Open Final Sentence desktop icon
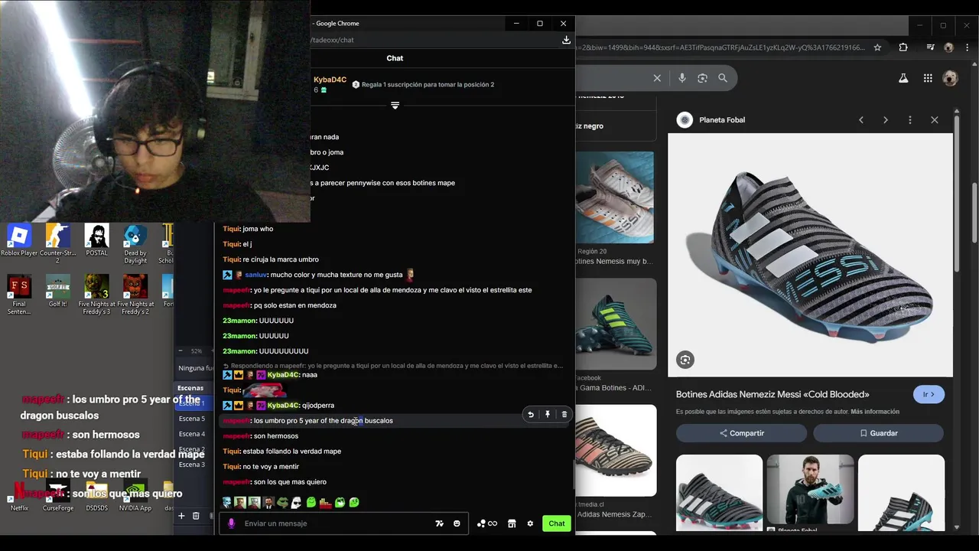The image size is (979, 551). click(19, 295)
